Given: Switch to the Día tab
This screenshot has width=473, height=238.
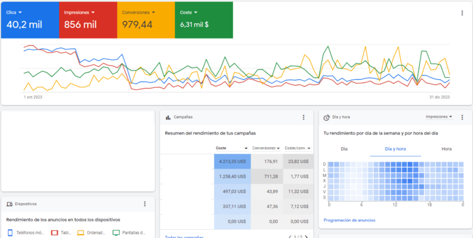Looking at the screenshot, I should (x=344, y=149).
